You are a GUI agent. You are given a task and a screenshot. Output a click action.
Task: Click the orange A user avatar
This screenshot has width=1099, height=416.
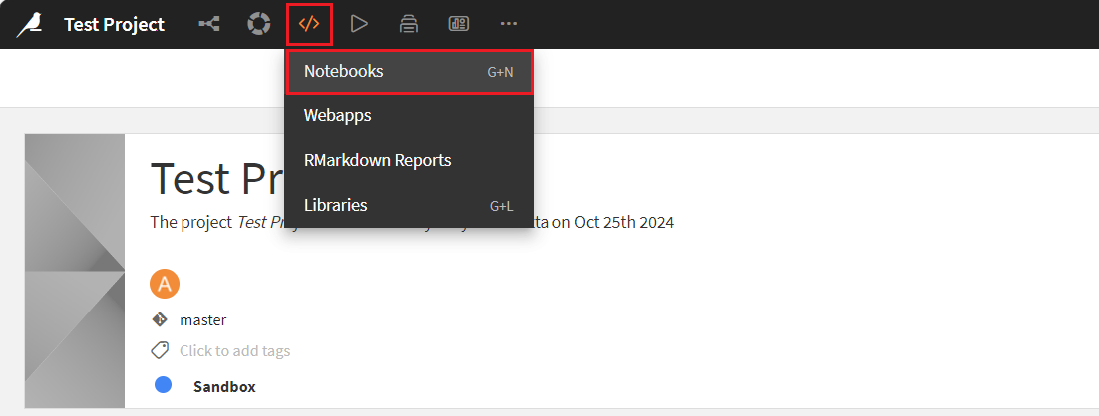164,284
